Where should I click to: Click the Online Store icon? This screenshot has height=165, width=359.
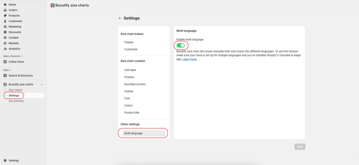(5, 62)
